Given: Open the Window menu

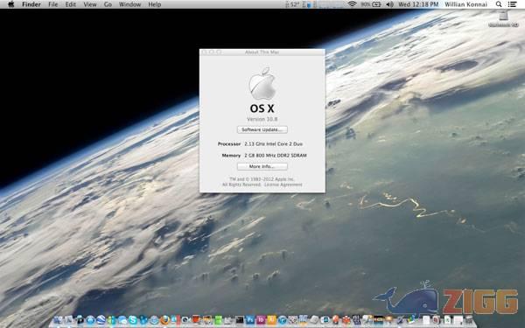Looking at the screenshot, I should point(129,4).
